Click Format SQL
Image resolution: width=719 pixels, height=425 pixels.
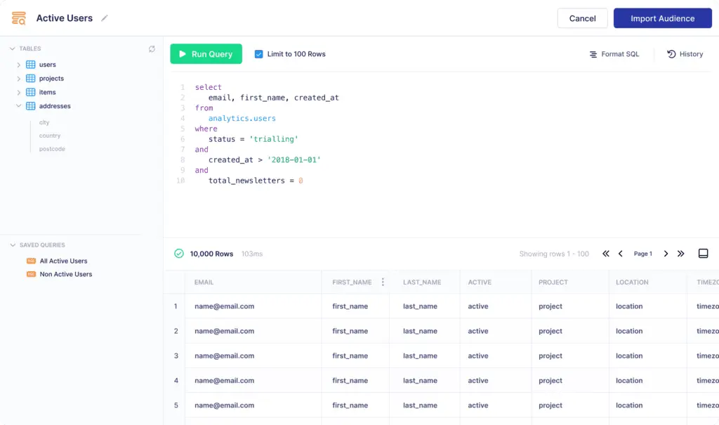pyautogui.click(x=614, y=53)
